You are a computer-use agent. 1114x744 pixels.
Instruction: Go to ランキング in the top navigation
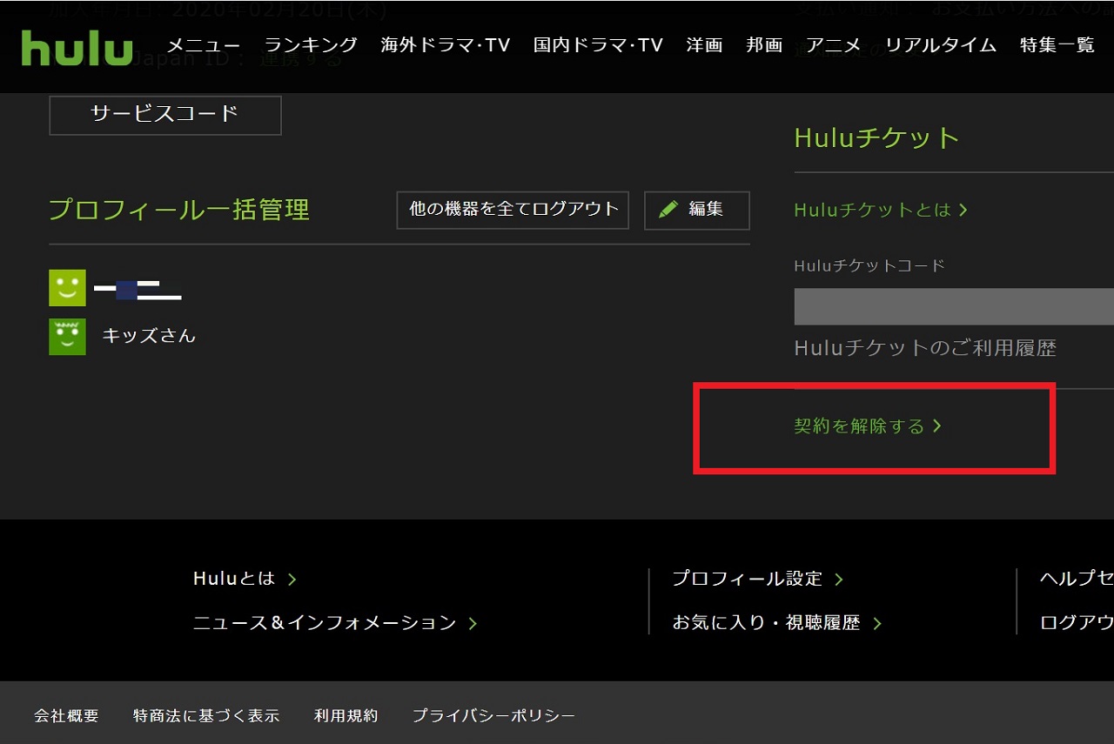point(311,45)
